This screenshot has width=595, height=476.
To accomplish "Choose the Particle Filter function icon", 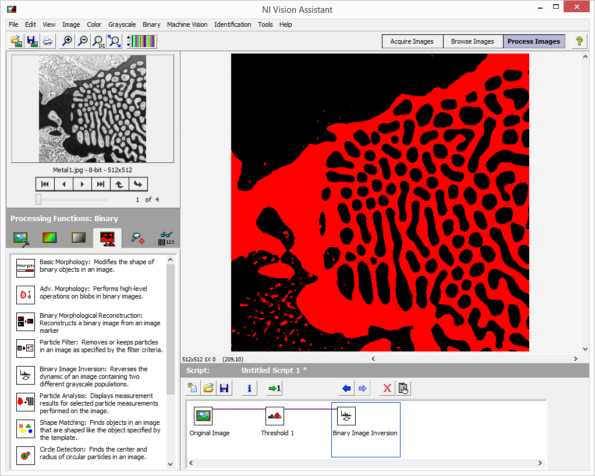I will coord(26,348).
